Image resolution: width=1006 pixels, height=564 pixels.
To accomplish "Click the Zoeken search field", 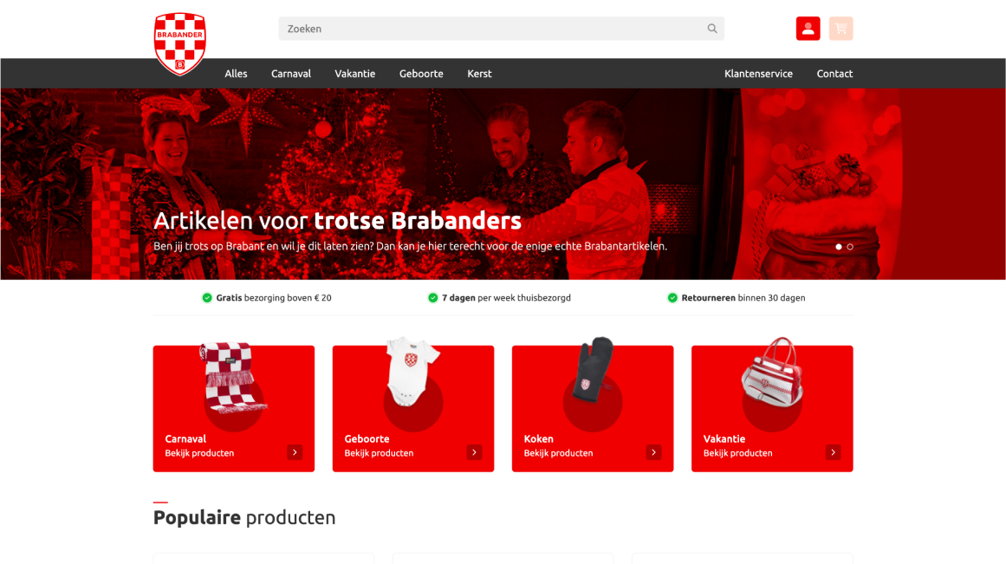I will pyautogui.click(x=501, y=29).
